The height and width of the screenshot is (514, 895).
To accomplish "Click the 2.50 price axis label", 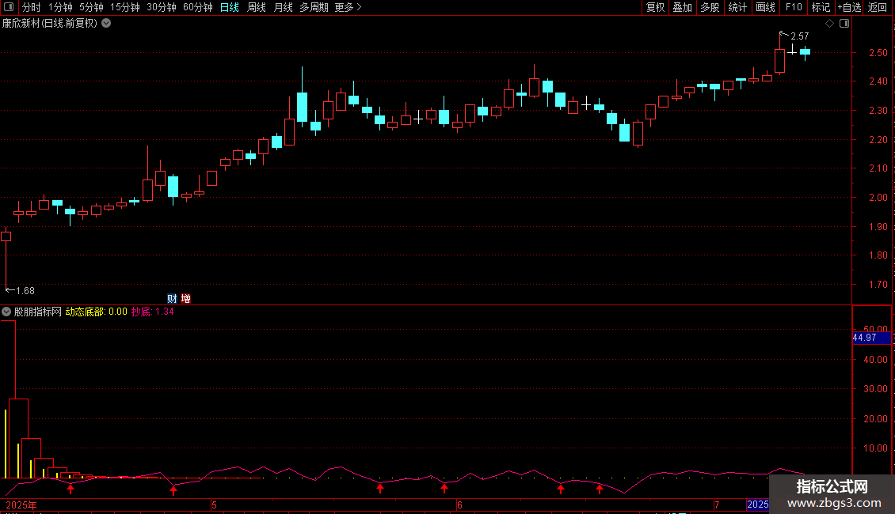I will pyautogui.click(x=878, y=52).
